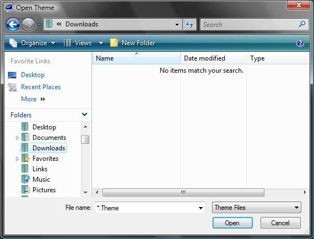The width and height of the screenshot is (314, 239).
Task: Click the double-chevron in the address bar
Action: [x=59, y=24]
